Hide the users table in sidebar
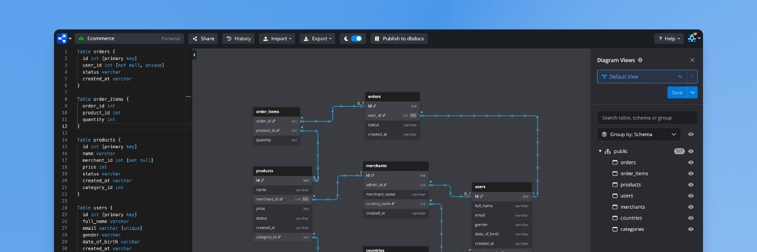This screenshot has width=757, height=252. point(691,196)
